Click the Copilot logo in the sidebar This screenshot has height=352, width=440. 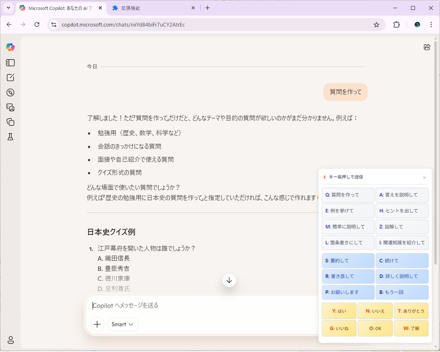point(10,47)
